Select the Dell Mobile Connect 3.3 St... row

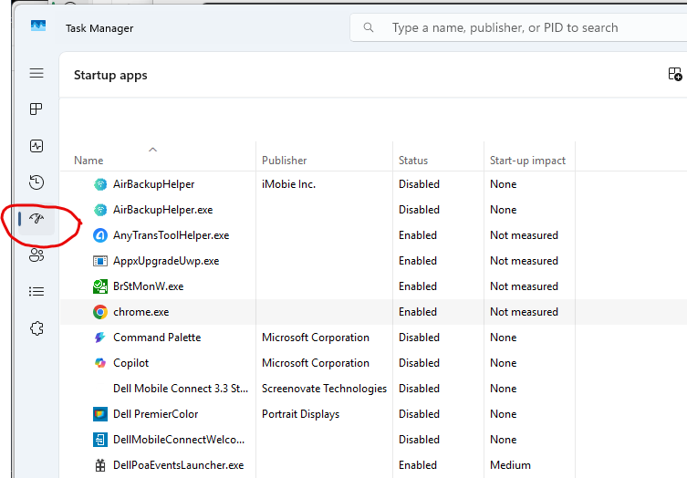pos(181,389)
